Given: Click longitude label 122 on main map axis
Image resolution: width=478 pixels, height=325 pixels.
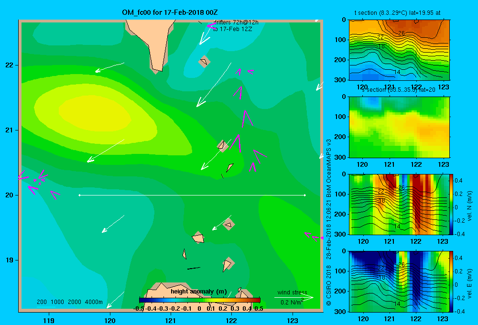Looking at the screenshot, I should click(x=231, y=320).
